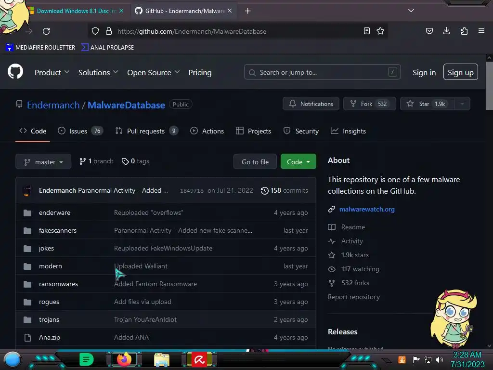493x370 pixels.
Task: Bookmark this page with star icon
Action: point(380,31)
